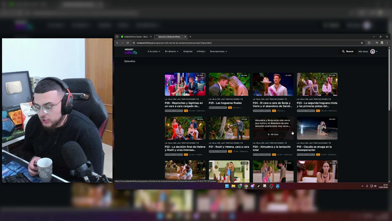Open the Buscar search icon
Viewport: 392px width, 221px height.
(343, 52)
